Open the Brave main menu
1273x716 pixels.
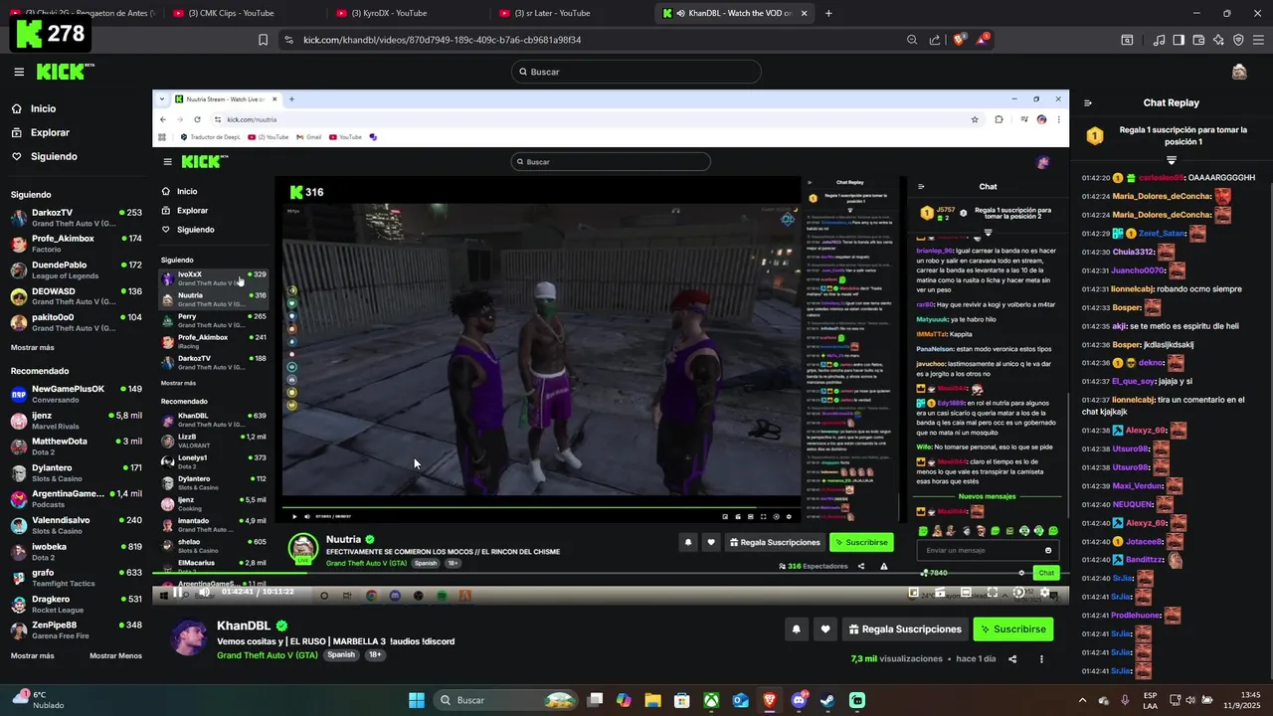pos(1257,40)
